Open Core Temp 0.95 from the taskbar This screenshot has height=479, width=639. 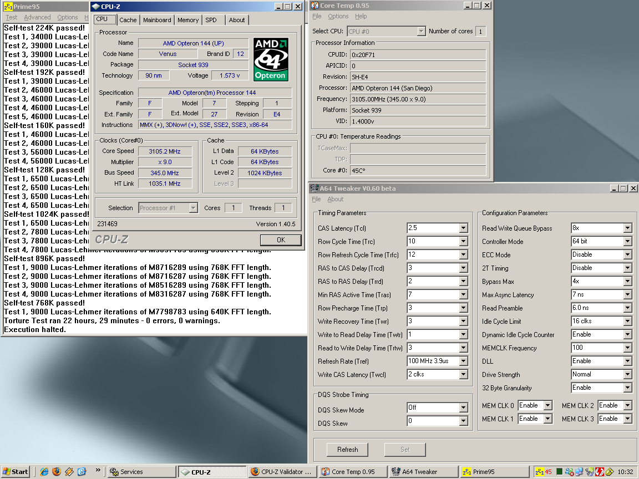tap(353, 472)
